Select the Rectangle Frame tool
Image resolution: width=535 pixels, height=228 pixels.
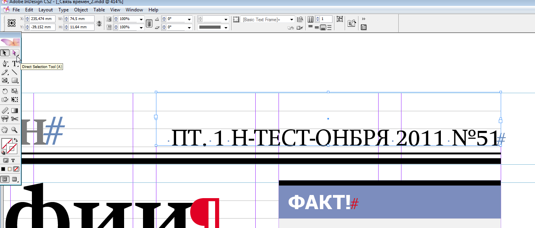pyautogui.click(x=5, y=81)
